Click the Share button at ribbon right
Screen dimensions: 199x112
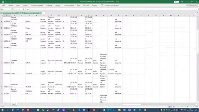(192, 5)
